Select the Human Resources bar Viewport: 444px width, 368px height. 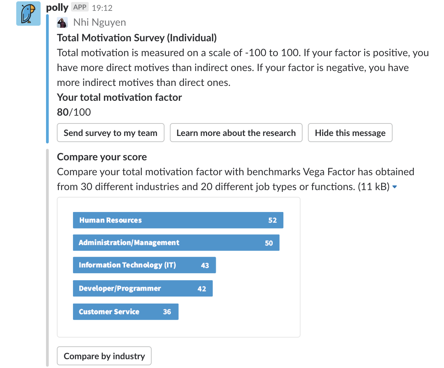click(x=178, y=220)
